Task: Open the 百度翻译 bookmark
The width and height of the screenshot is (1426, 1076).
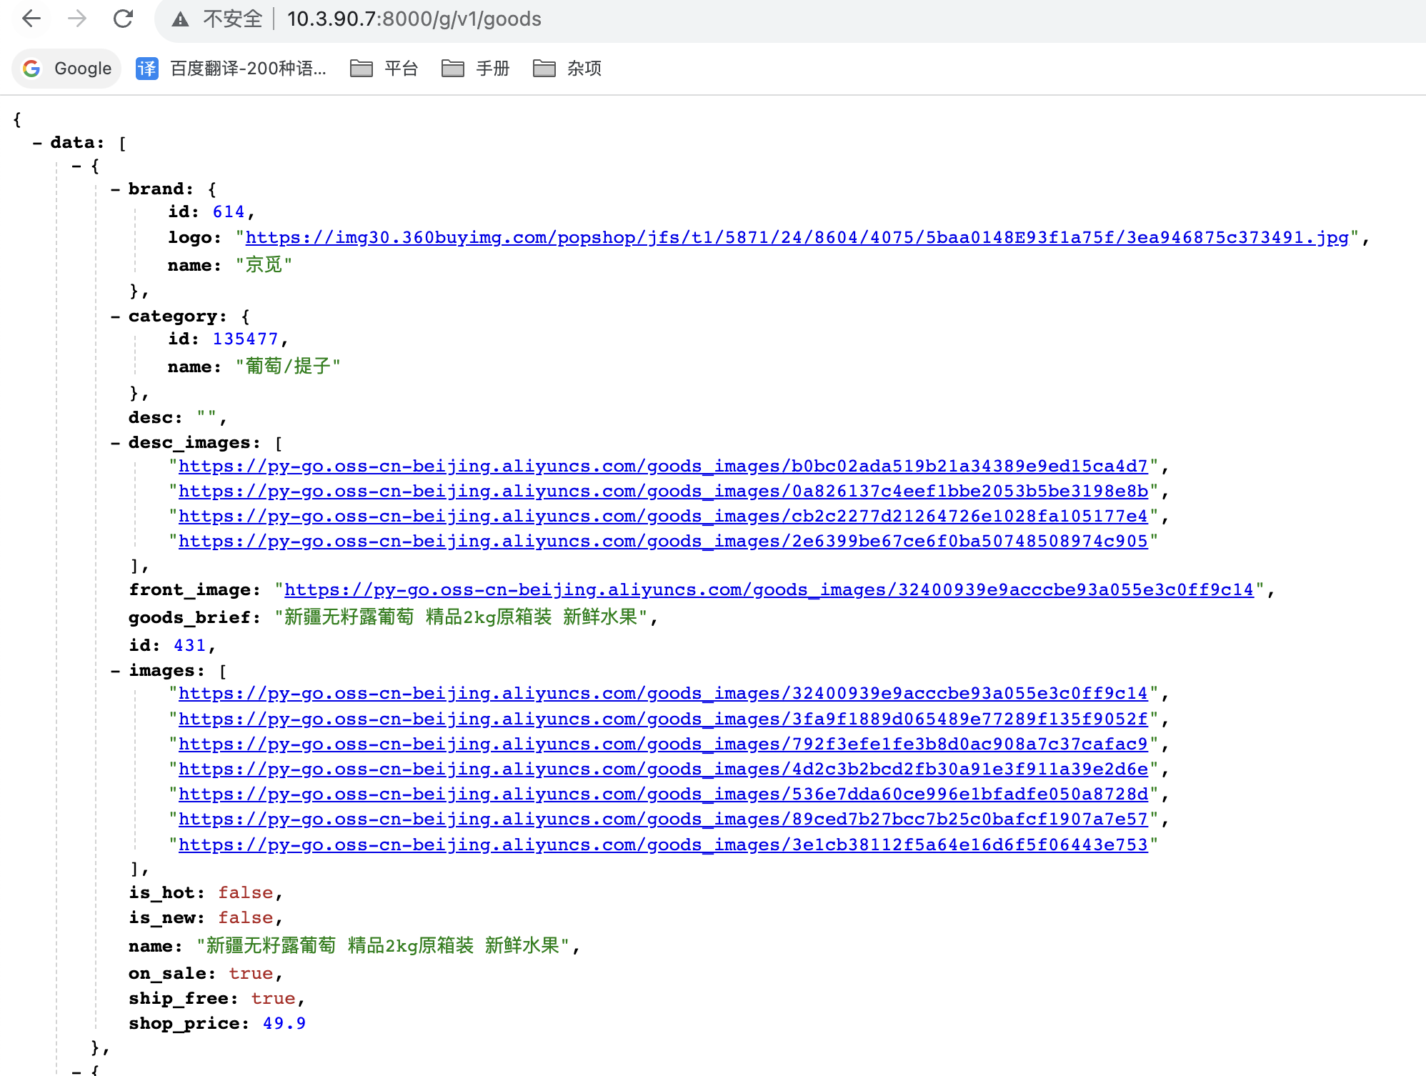Action: pyautogui.click(x=231, y=69)
